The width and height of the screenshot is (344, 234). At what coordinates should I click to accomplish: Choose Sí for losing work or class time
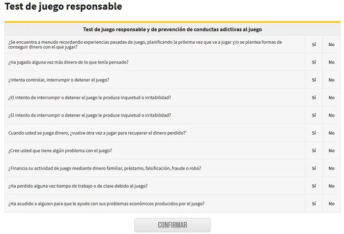click(x=314, y=186)
